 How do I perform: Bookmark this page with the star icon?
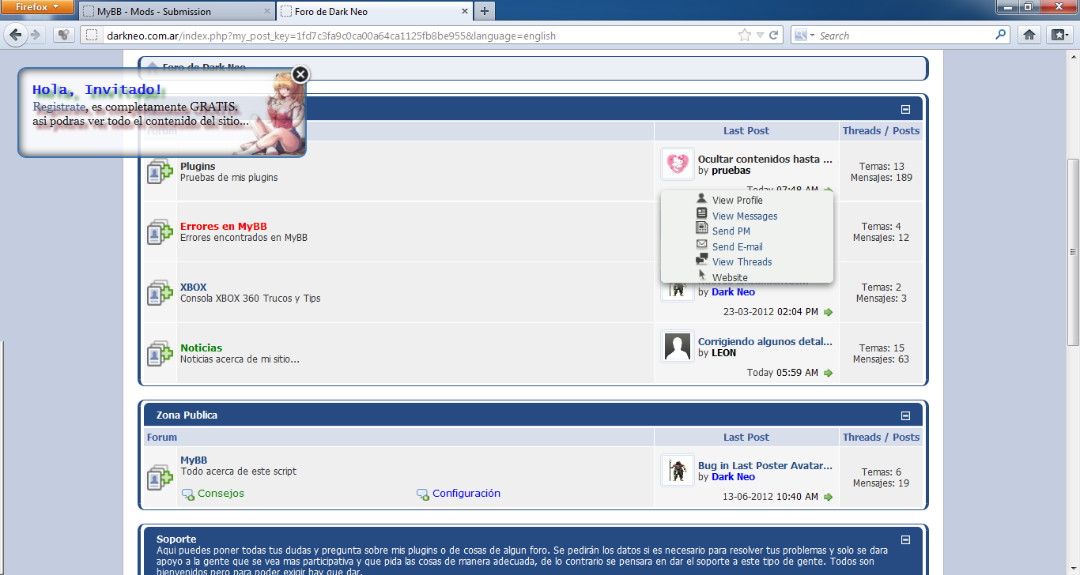pyautogui.click(x=744, y=36)
